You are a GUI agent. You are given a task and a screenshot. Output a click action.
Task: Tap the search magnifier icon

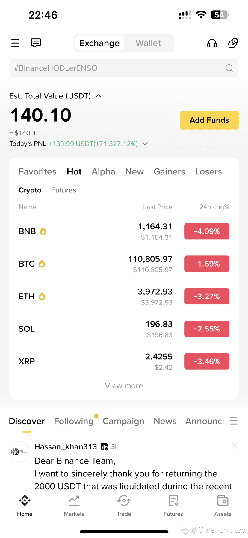[229, 68]
